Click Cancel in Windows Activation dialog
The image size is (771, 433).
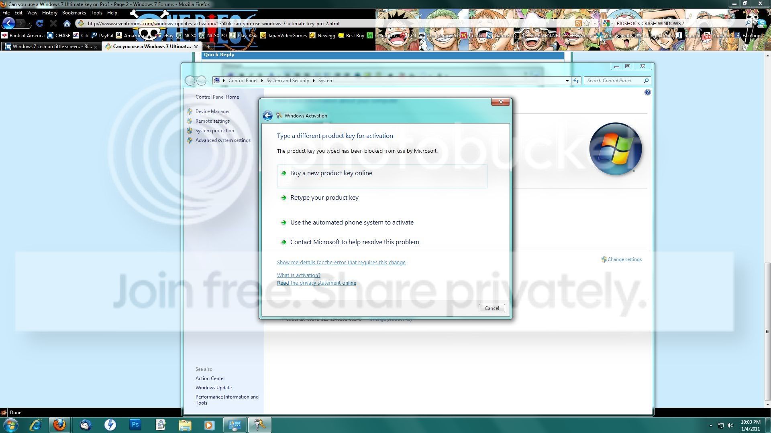[x=492, y=308]
